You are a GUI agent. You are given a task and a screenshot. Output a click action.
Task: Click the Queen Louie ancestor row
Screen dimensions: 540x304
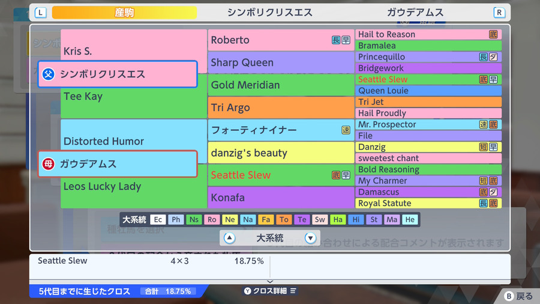coord(428,91)
